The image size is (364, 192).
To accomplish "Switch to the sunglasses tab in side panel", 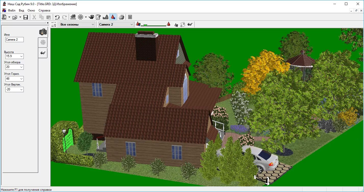I will click(x=43, y=53).
